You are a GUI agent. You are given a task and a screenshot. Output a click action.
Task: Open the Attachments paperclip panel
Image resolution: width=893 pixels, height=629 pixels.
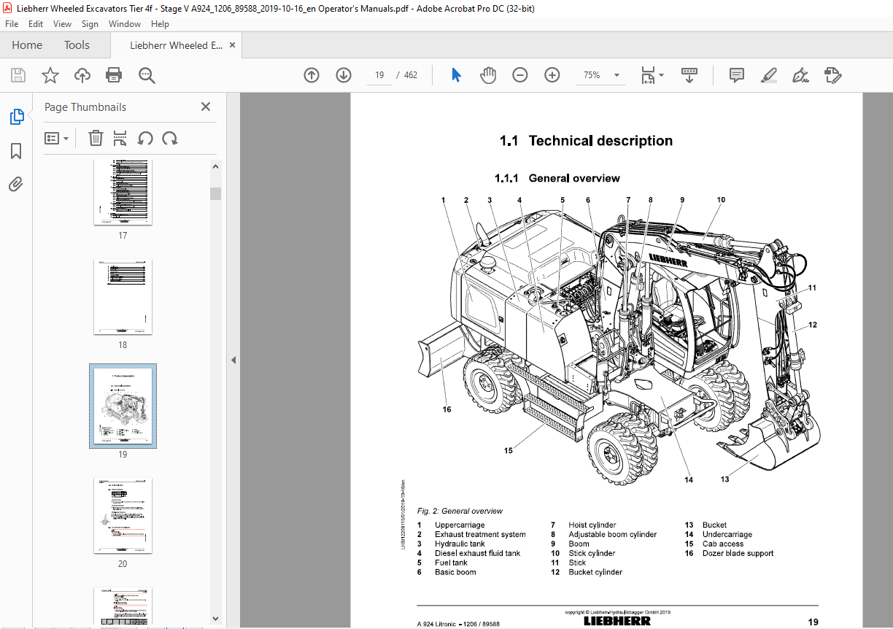click(x=16, y=184)
